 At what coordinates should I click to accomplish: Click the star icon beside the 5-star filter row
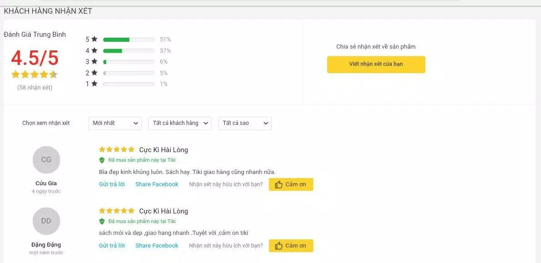tap(94, 39)
